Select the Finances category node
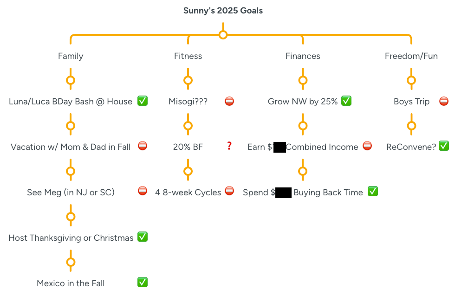 (x=303, y=56)
